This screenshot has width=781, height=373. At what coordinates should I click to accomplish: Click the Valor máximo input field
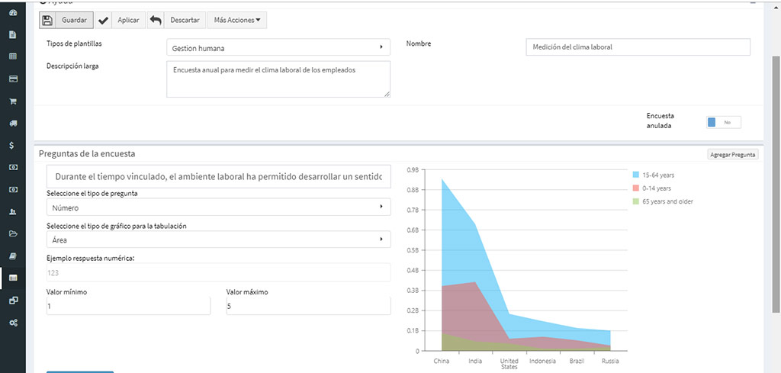[x=308, y=306]
